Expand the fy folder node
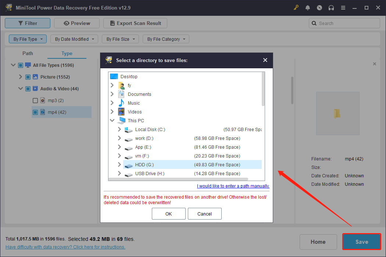 [x=112, y=85]
